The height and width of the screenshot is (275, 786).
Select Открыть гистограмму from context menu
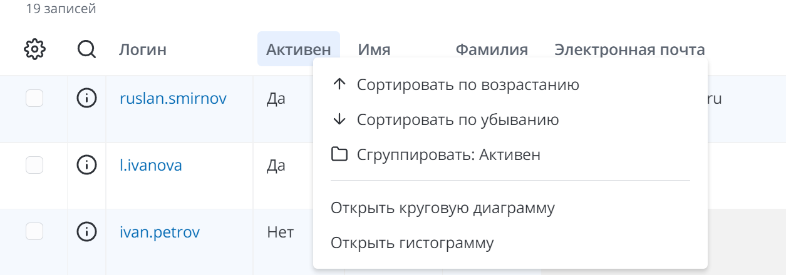coord(412,243)
